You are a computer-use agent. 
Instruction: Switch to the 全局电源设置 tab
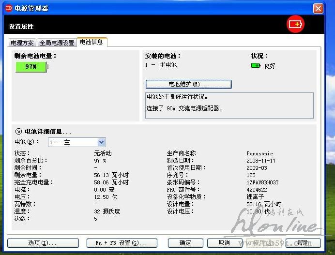click(57, 43)
